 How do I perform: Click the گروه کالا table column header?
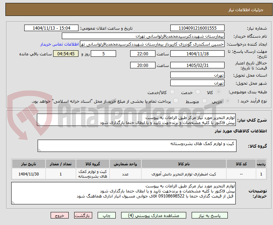93,164
